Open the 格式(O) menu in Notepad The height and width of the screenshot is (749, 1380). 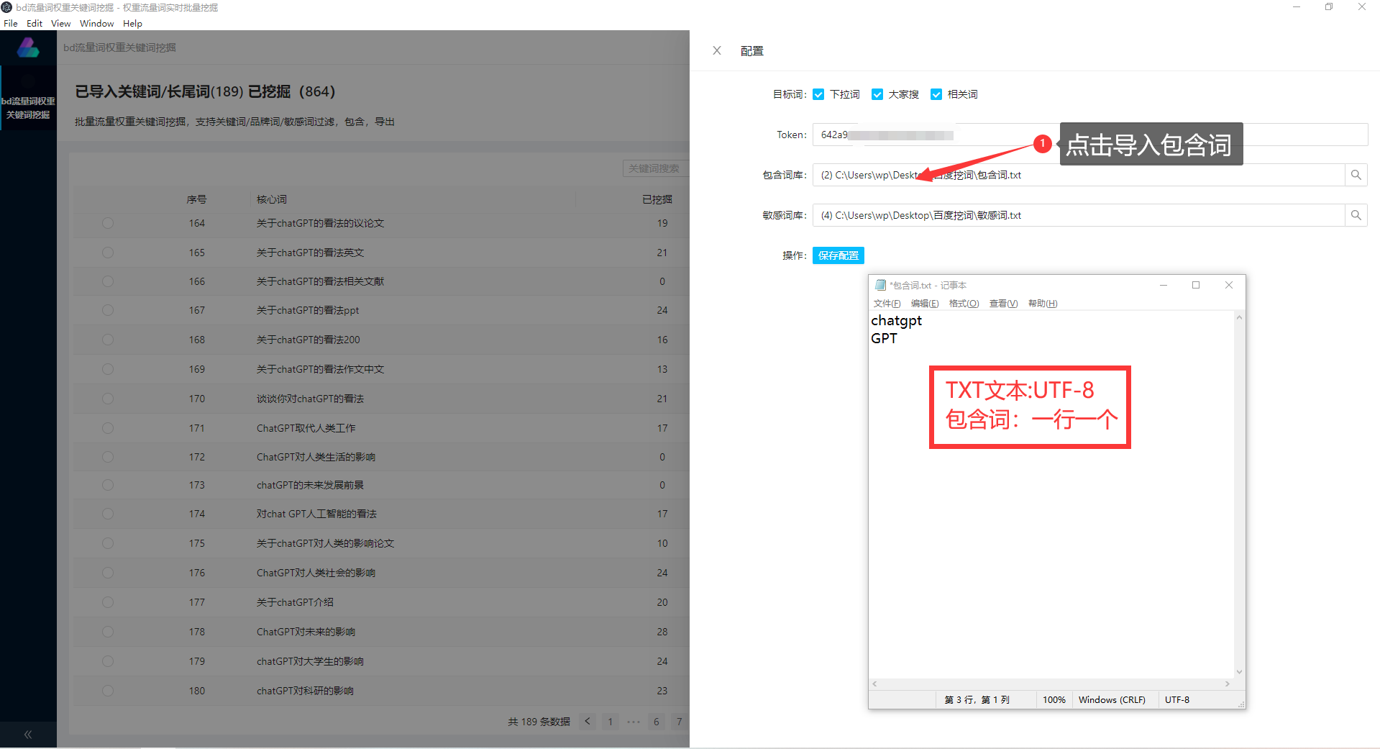point(963,304)
